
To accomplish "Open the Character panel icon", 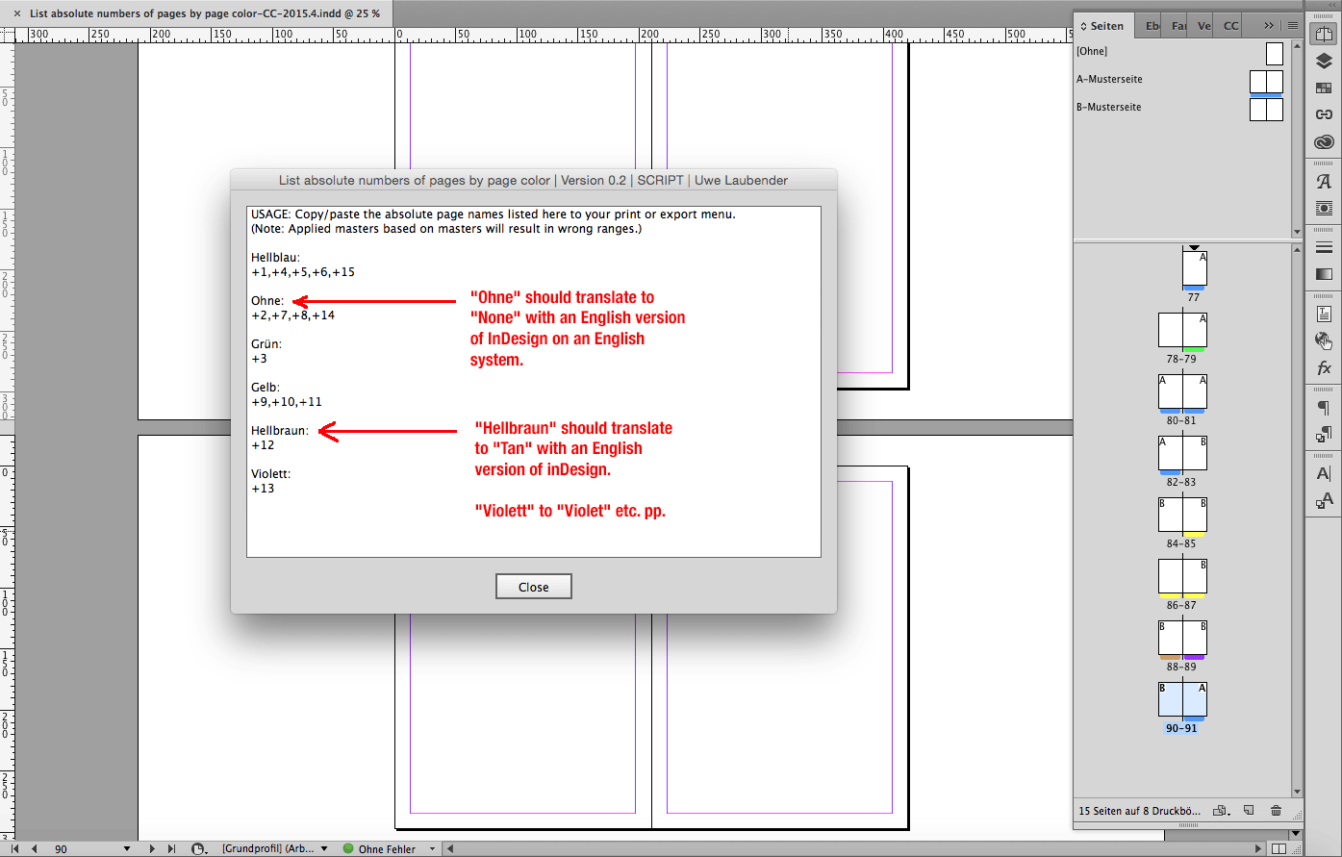I will [1324, 473].
